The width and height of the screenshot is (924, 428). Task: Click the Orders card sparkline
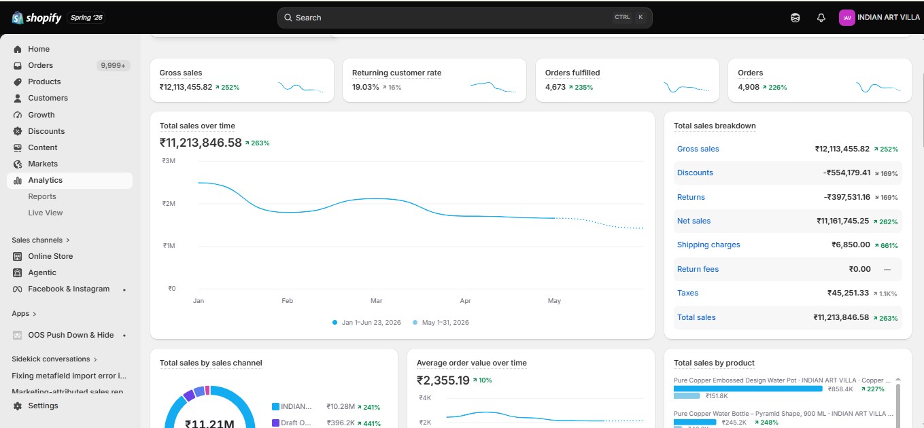point(878,87)
